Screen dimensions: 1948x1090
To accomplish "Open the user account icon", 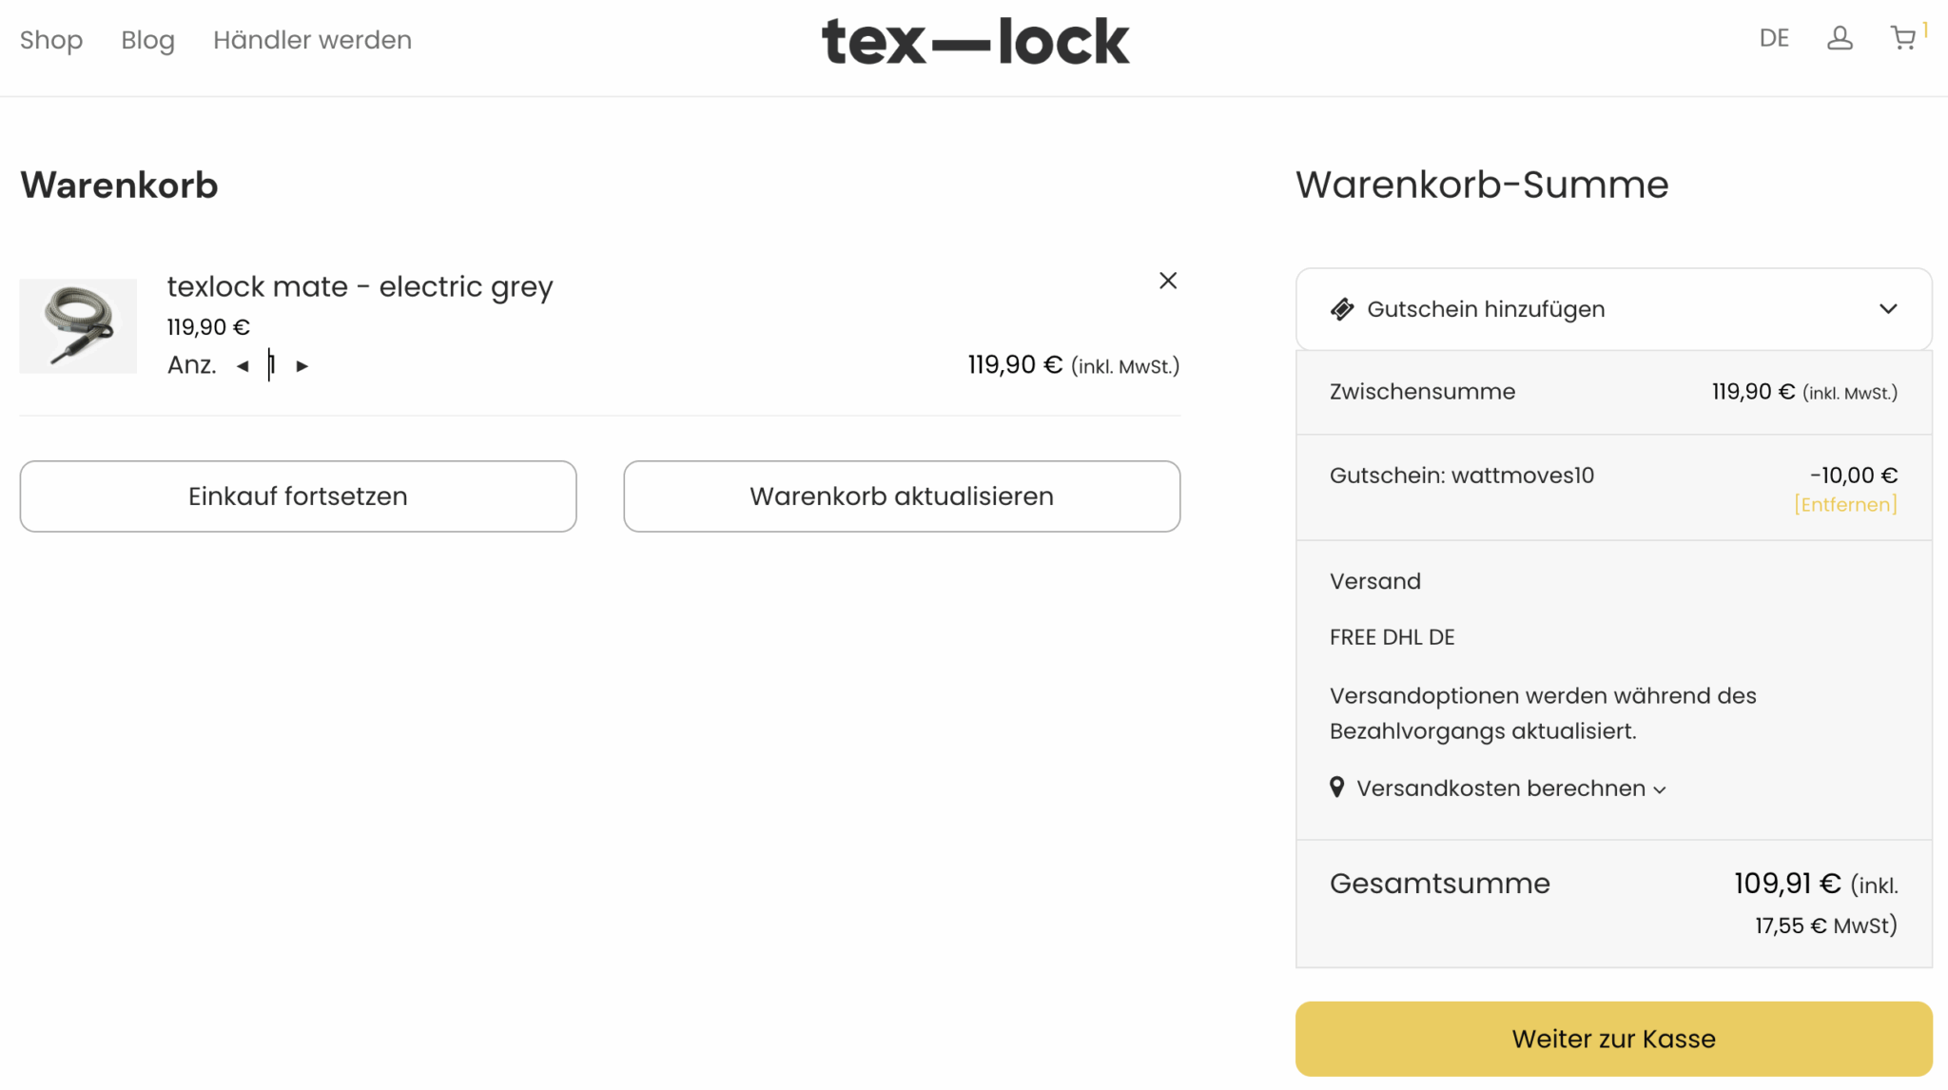I will tap(1840, 38).
